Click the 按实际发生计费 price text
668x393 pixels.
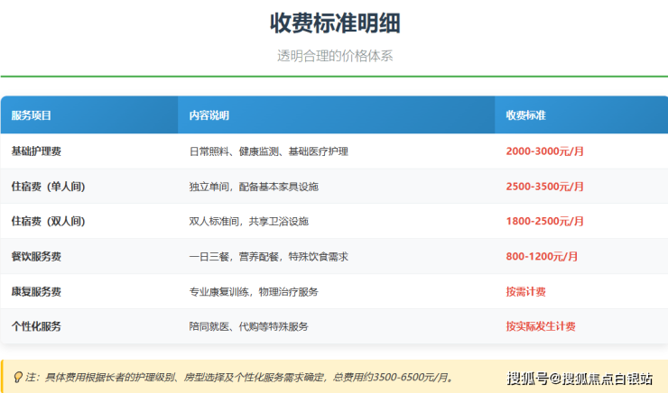541,326
